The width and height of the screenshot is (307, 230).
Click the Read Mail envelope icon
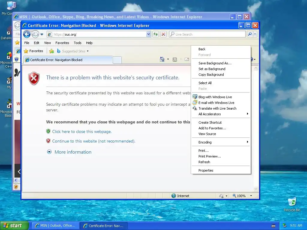187,59
